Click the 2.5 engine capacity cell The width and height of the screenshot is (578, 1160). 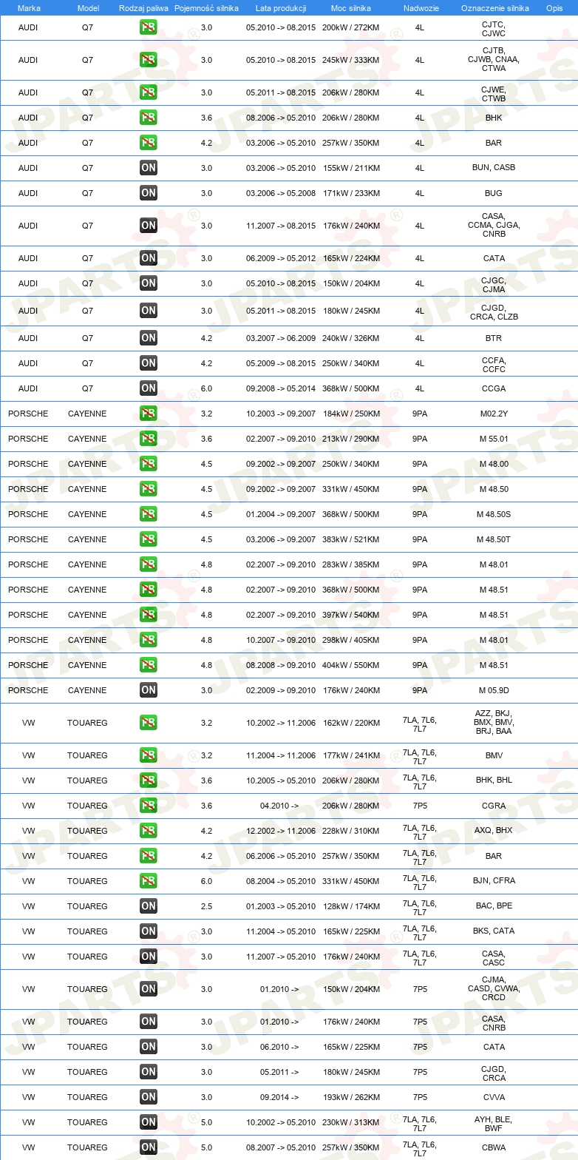point(206,906)
